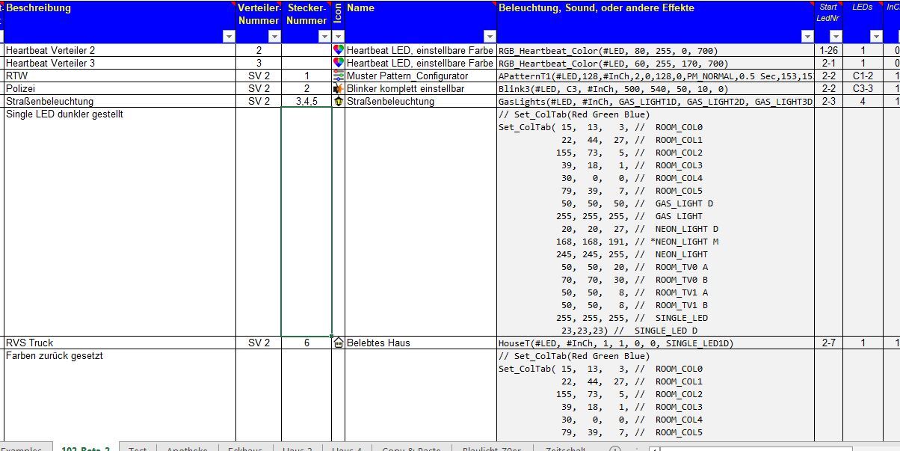Viewport: 900px width, 451px height.
Task: Switch to the Eckhaus sheet tab
Action: click(245, 449)
